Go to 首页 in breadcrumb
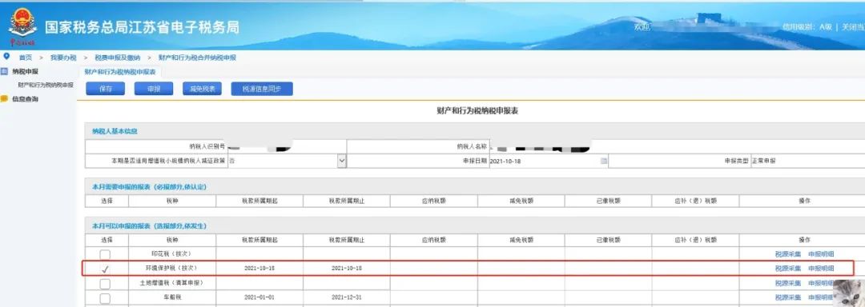 click(x=26, y=58)
